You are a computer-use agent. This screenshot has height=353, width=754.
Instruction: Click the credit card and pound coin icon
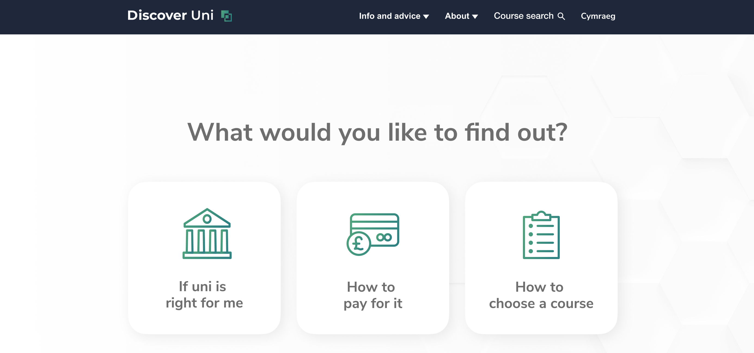[373, 234]
